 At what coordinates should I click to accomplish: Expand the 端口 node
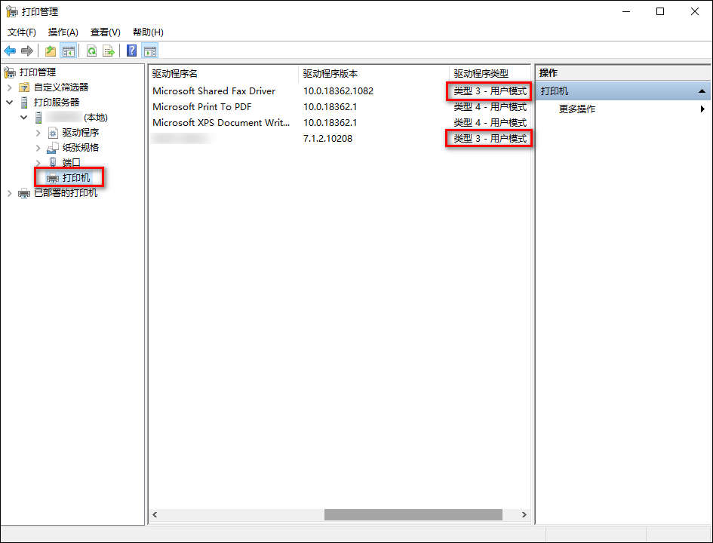point(38,162)
